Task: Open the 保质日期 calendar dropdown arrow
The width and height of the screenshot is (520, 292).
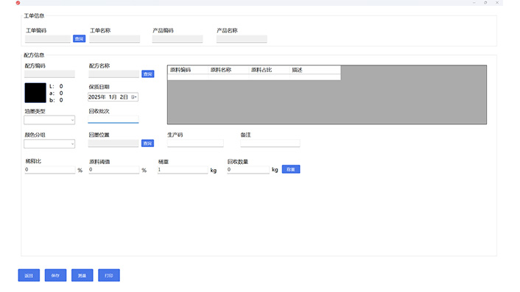Action: click(134, 97)
